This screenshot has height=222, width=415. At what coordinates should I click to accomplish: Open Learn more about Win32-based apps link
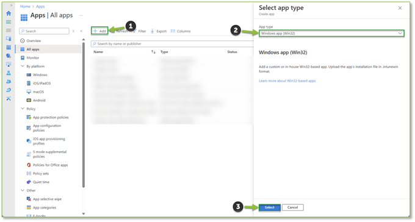coord(287,81)
